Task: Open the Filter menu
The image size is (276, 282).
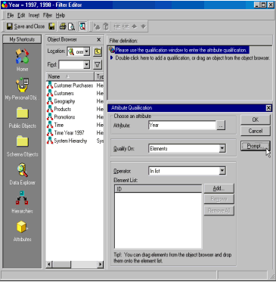Action: 48,15
